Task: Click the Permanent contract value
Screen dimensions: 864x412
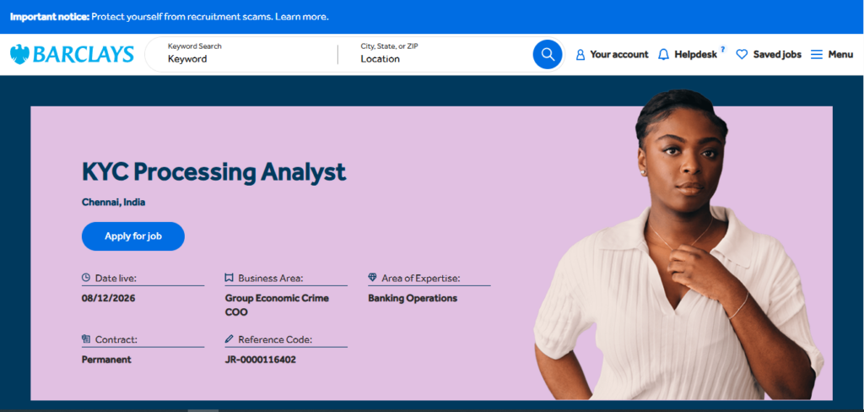Action: point(106,360)
